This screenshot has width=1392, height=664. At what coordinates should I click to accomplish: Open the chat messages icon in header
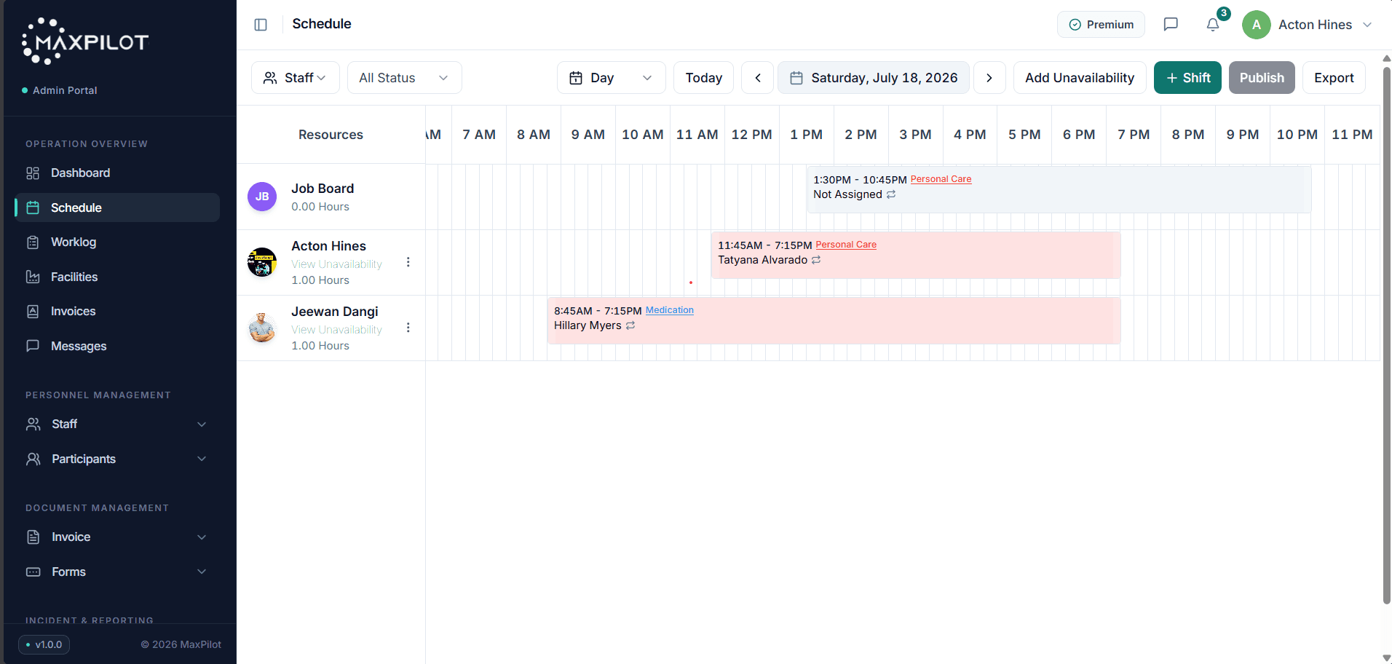(x=1171, y=24)
